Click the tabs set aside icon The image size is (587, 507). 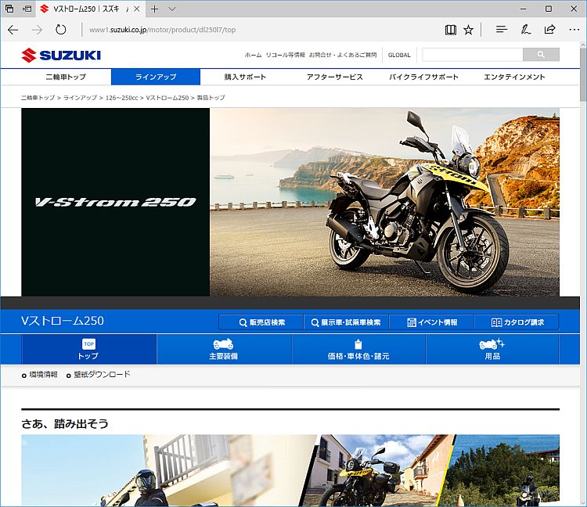[x=9, y=9]
